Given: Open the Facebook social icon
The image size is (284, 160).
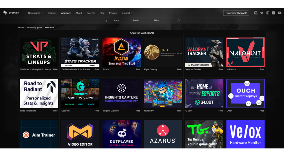Looking at the screenshot, I should pos(274,13).
